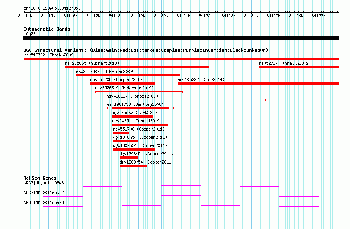This screenshot has width=350, height=229.
Task: Click the nsv551706 short red bar
Action: pyautogui.click(x=121, y=133)
